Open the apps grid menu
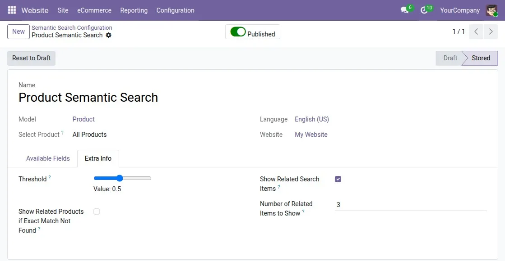505x261 pixels. coord(12,10)
